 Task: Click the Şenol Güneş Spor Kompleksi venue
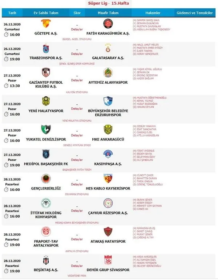77,64
